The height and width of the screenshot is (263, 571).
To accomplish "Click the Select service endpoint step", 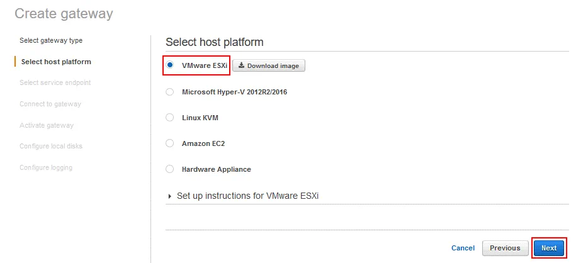I will pyautogui.click(x=55, y=82).
